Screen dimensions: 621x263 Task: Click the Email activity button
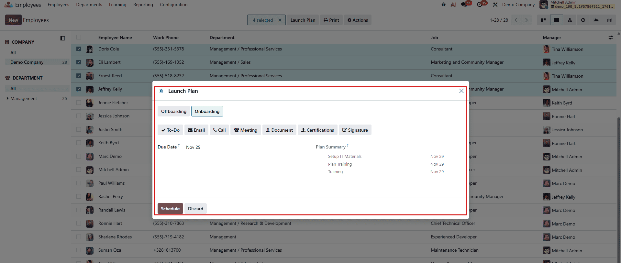click(196, 130)
